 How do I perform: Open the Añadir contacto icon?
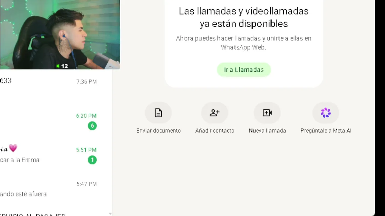click(x=214, y=113)
